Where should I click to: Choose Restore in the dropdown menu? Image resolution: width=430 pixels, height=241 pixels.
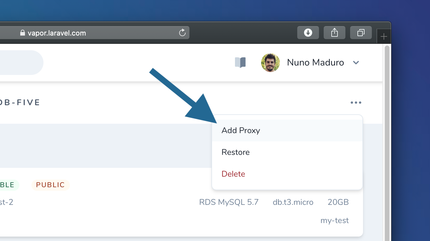click(x=287, y=152)
